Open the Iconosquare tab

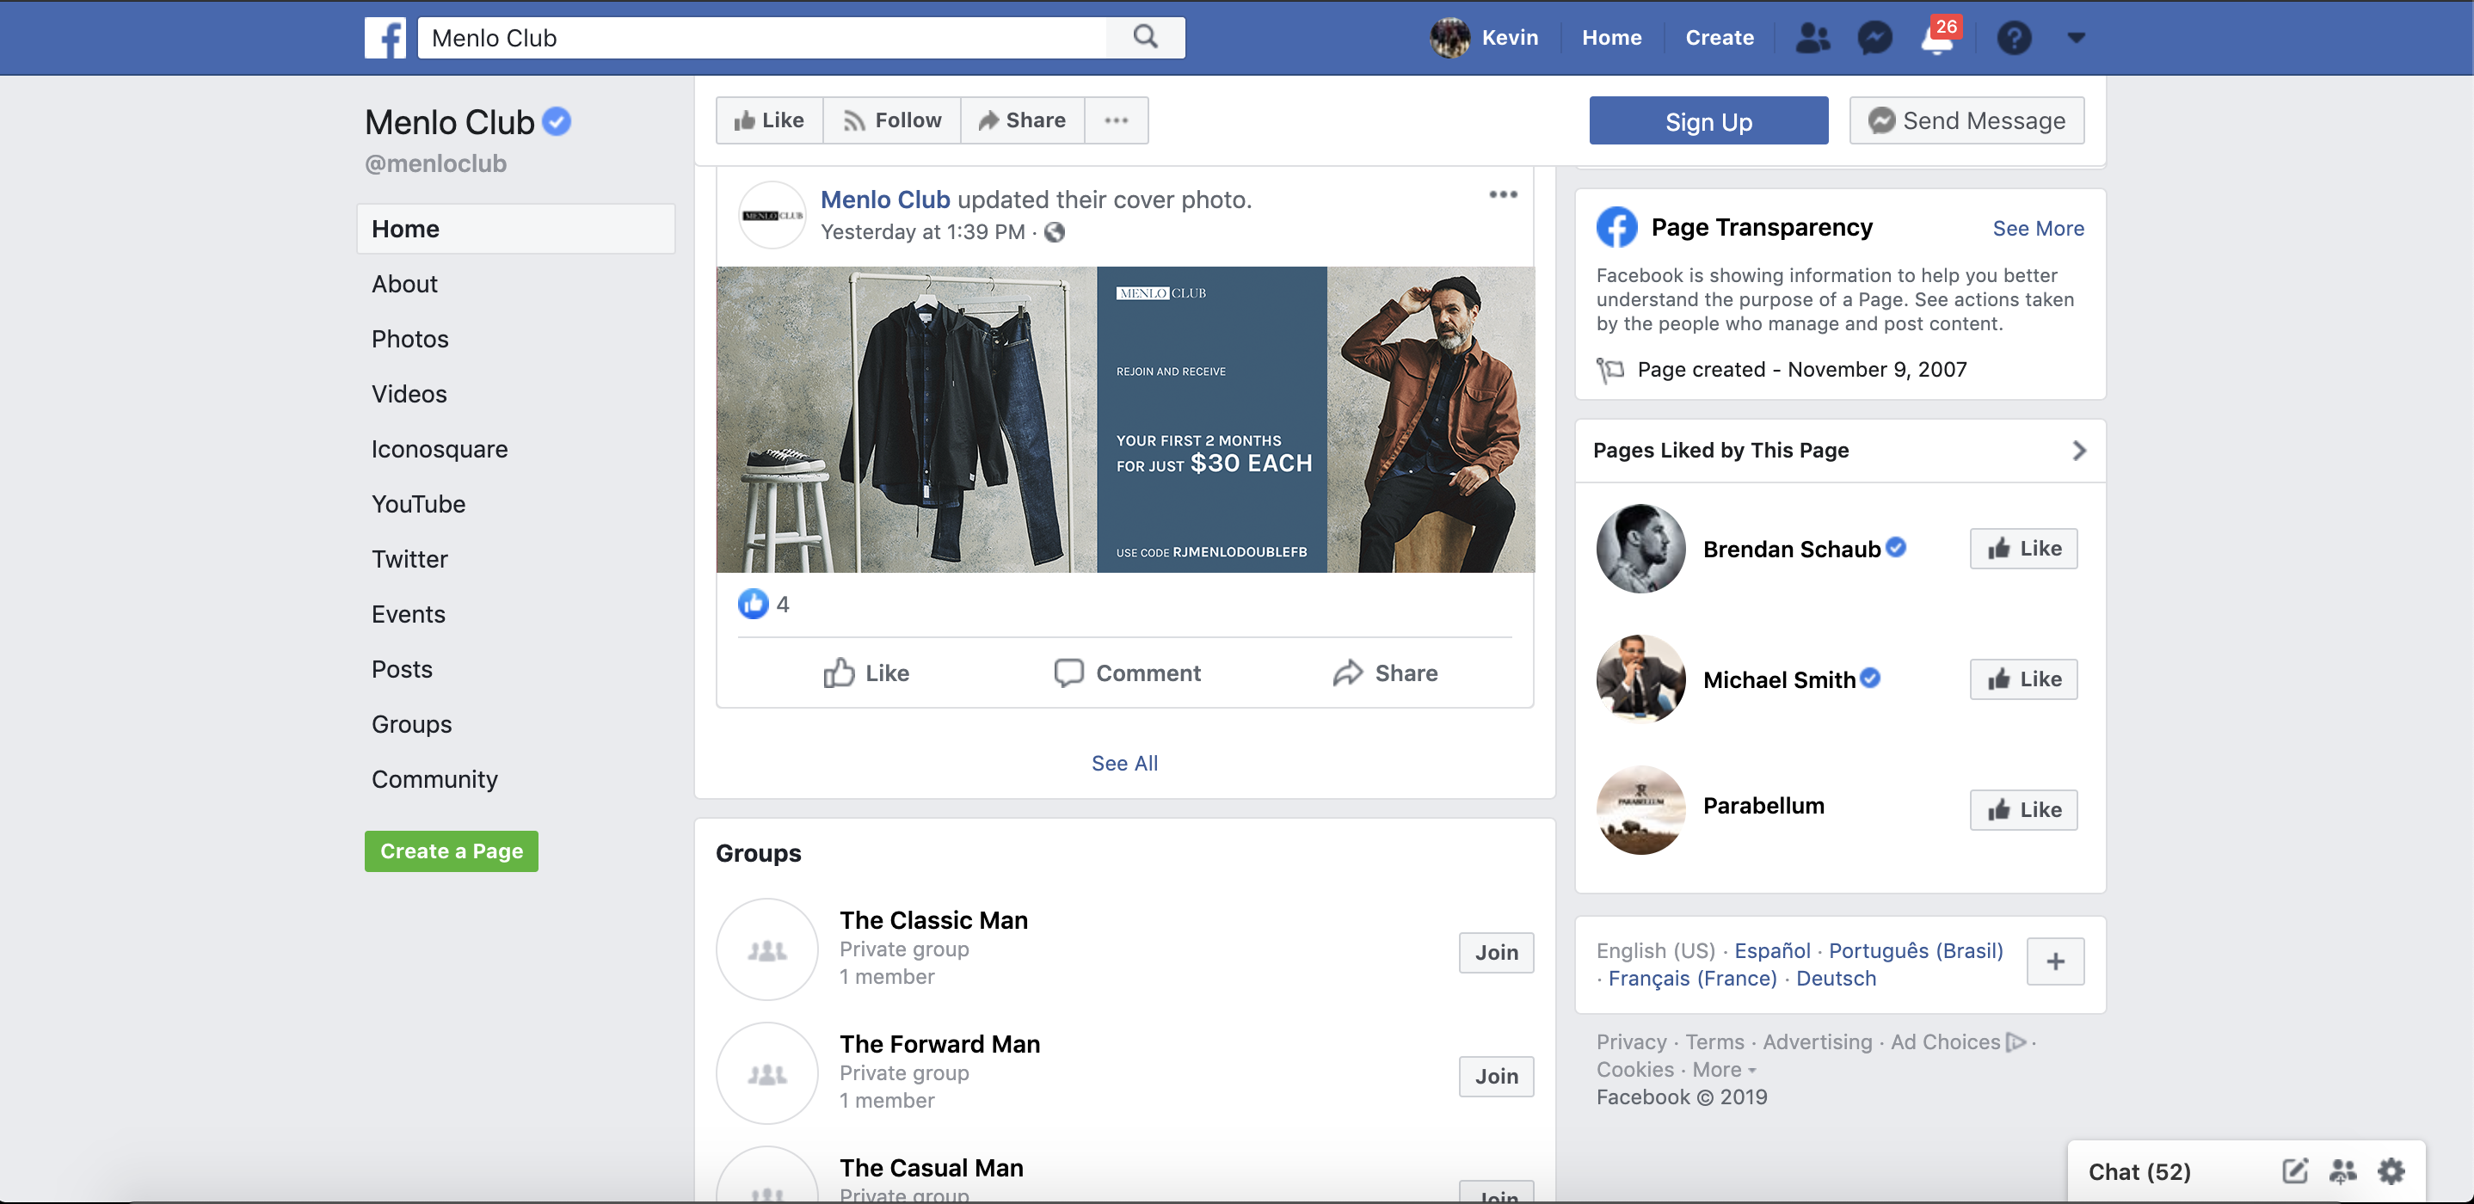[440, 449]
